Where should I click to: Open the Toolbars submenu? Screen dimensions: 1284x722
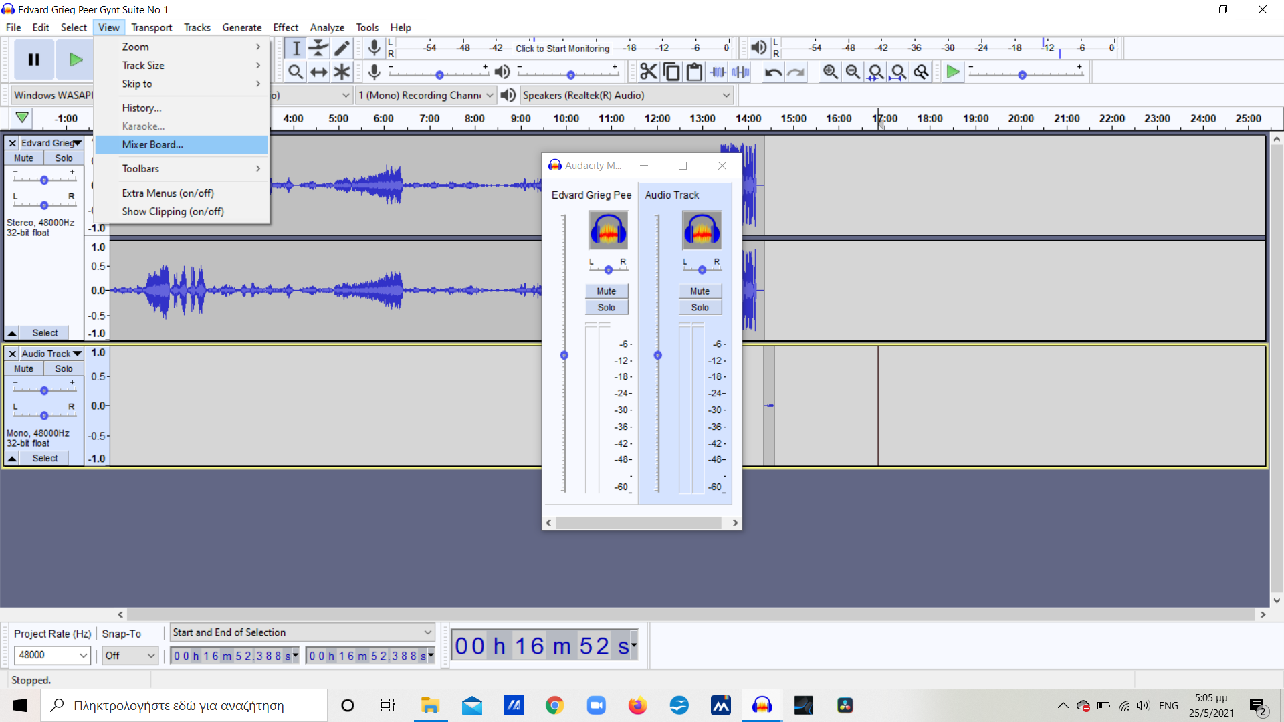tap(140, 169)
